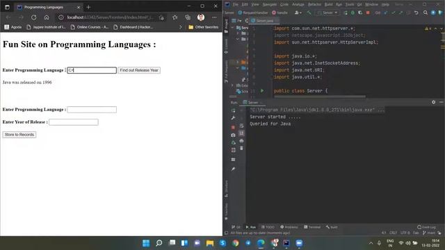The width and height of the screenshot is (445, 250).
Task: Focus second Enter Programming Language field
Action: click(92, 110)
